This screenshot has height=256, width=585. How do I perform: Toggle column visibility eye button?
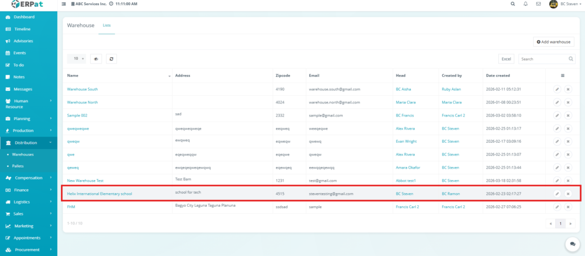96,59
